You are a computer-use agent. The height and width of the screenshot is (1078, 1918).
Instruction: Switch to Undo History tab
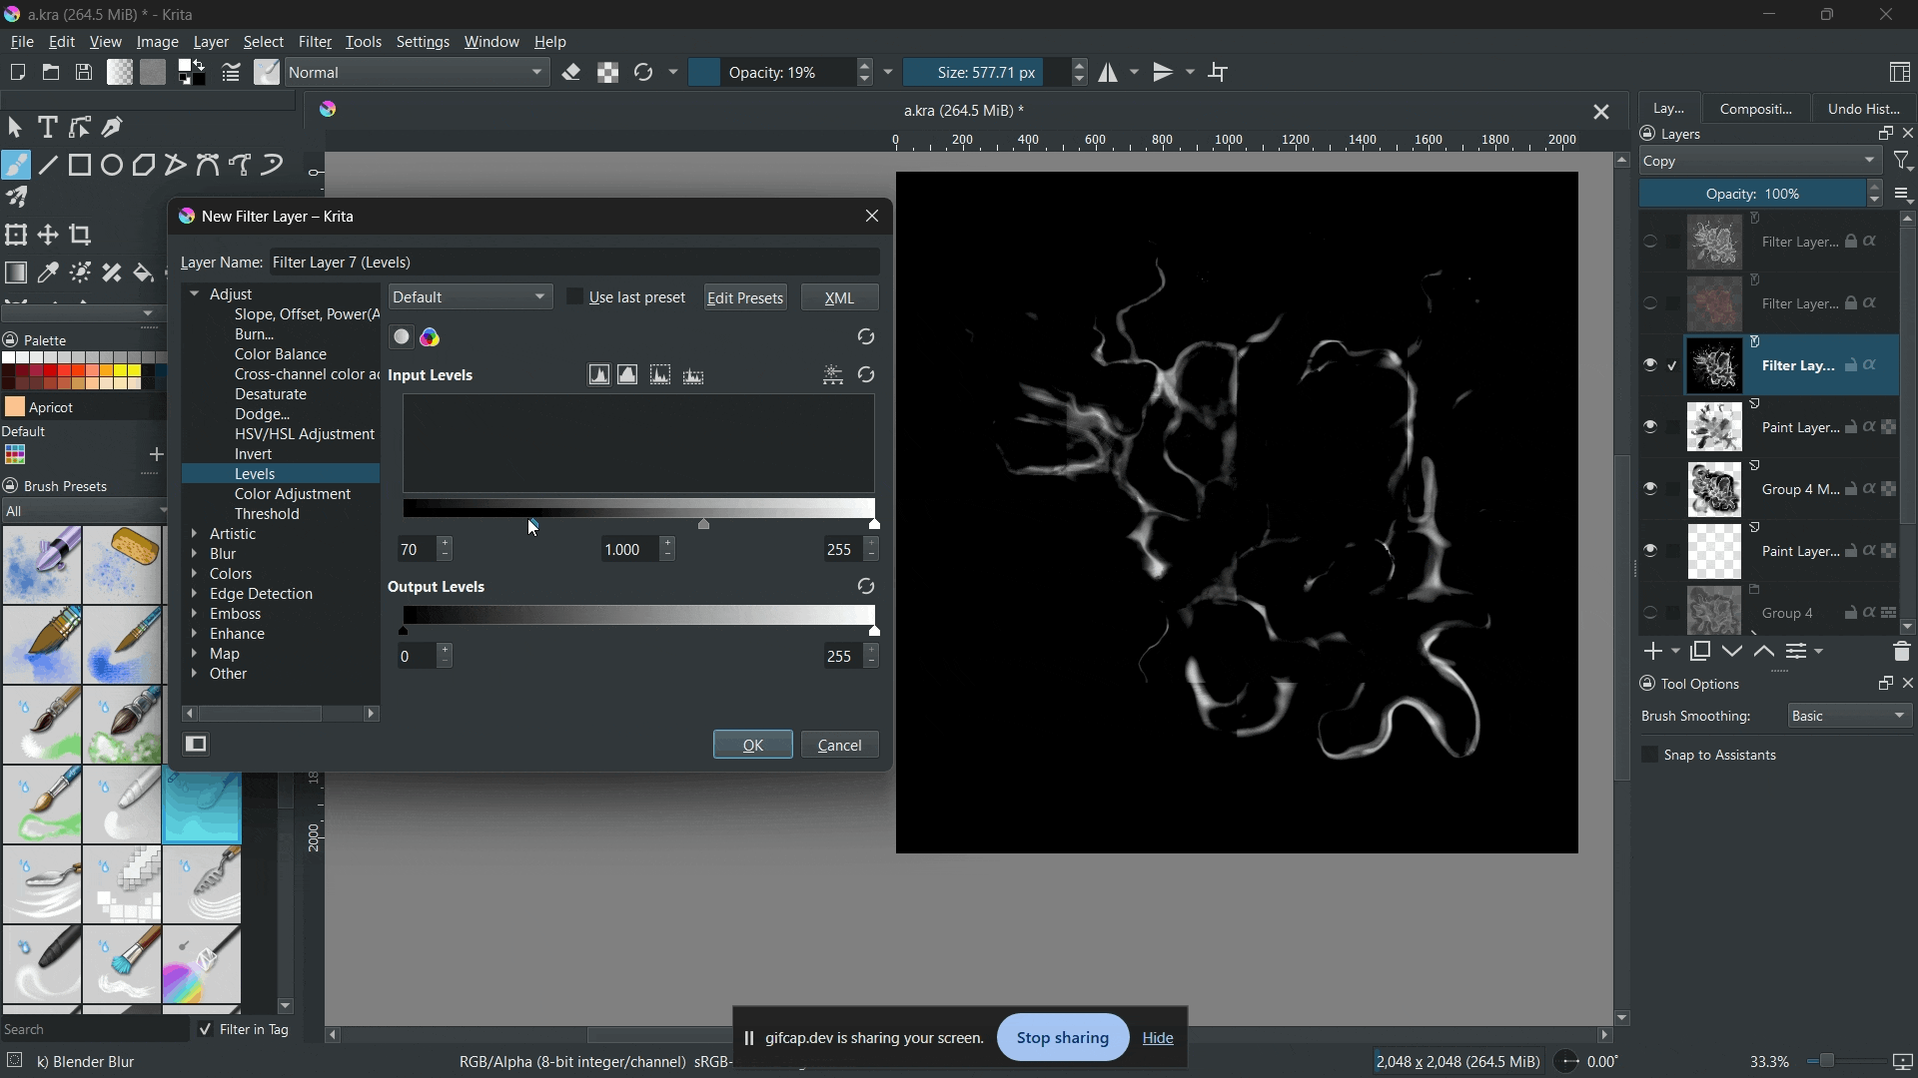point(1865,109)
